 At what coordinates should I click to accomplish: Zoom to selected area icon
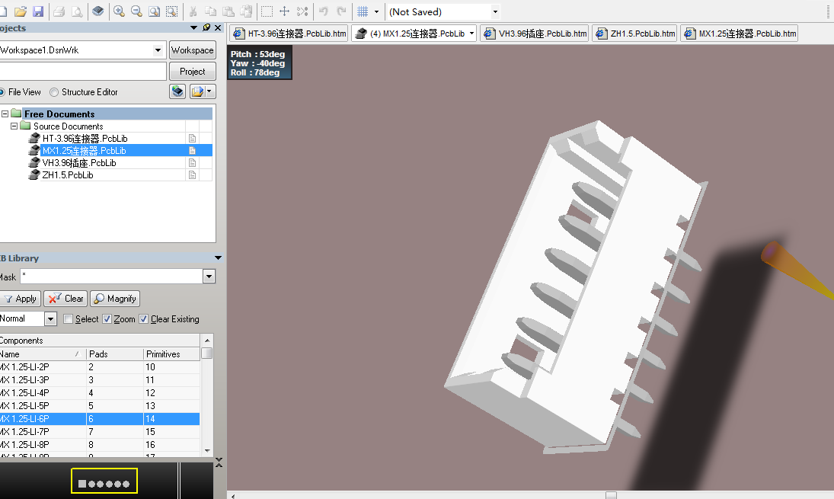tap(172, 11)
